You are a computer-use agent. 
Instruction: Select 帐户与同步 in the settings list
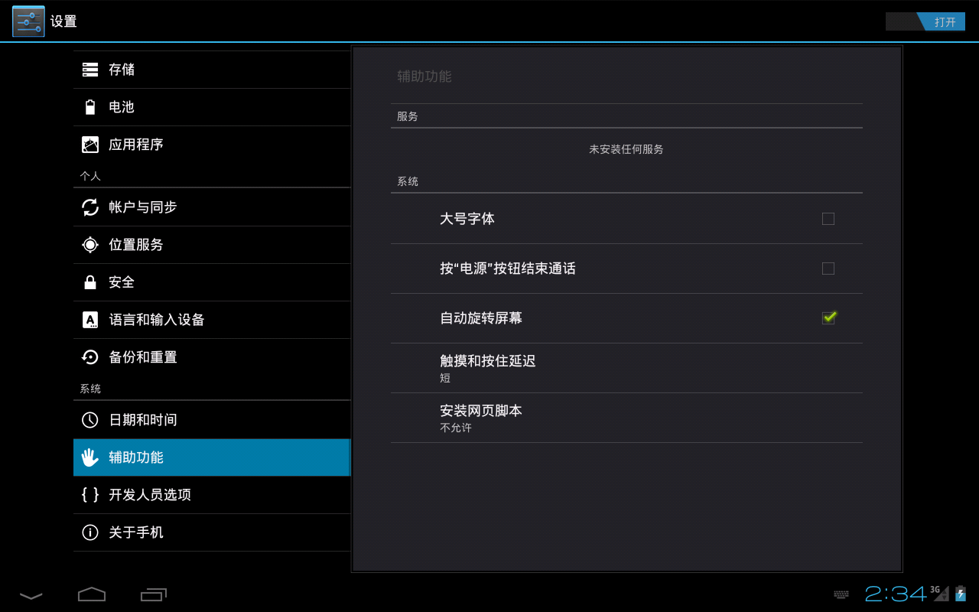[212, 207]
